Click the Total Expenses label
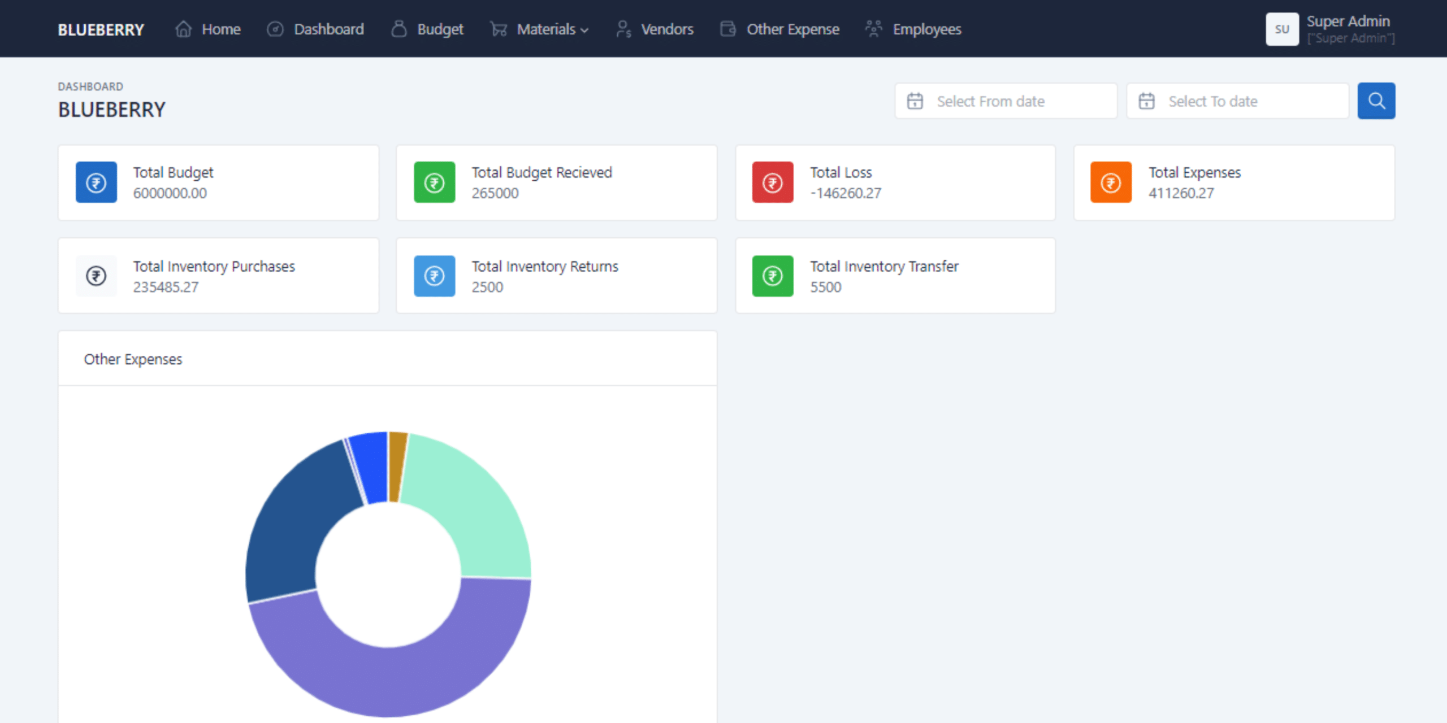 click(1195, 172)
